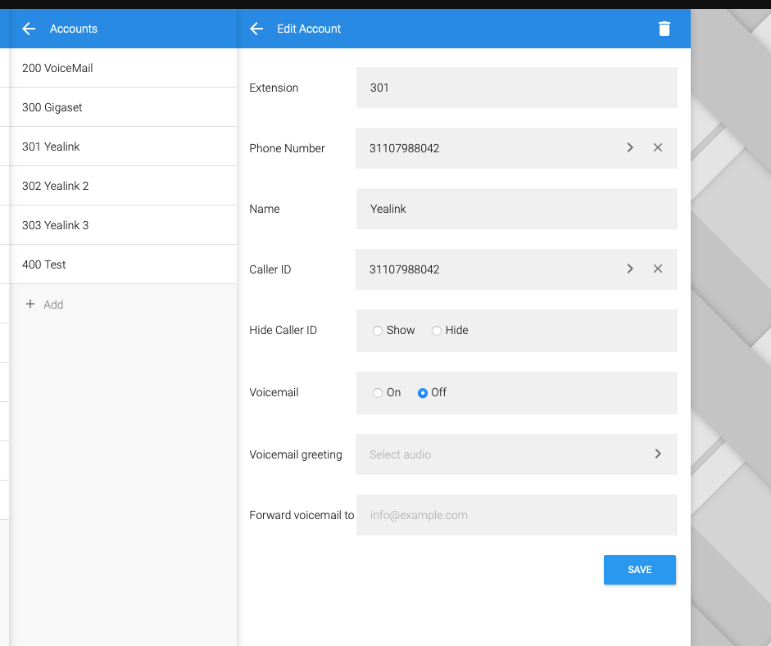Viewport: 771px width, 646px height.
Task: Clear the Phone Number value
Action: coord(657,147)
